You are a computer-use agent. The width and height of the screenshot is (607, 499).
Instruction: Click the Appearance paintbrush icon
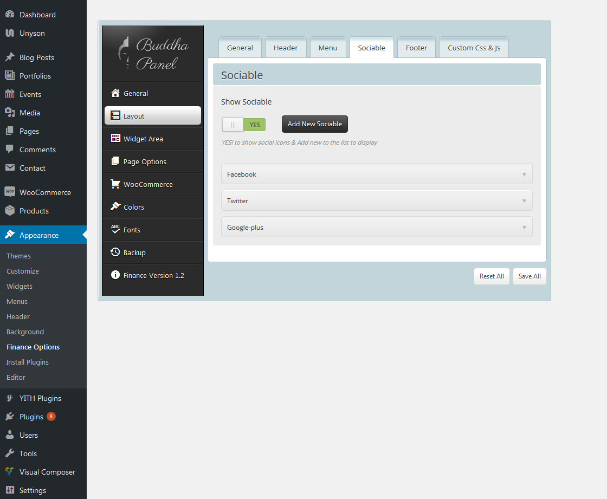(10, 235)
